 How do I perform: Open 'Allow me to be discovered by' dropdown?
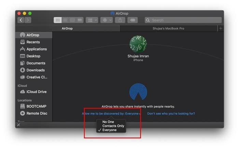(x=111, y=114)
